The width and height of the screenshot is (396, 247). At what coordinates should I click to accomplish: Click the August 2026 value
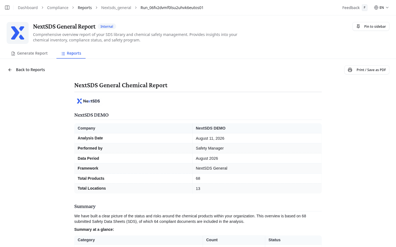point(207,158)
